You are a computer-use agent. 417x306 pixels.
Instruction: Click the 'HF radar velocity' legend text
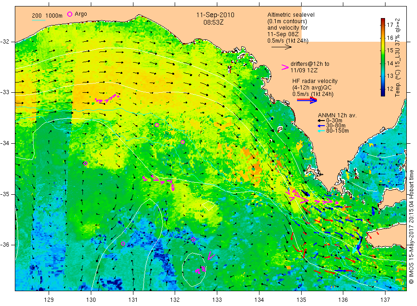pyautogui.click(x=315, y=81)
